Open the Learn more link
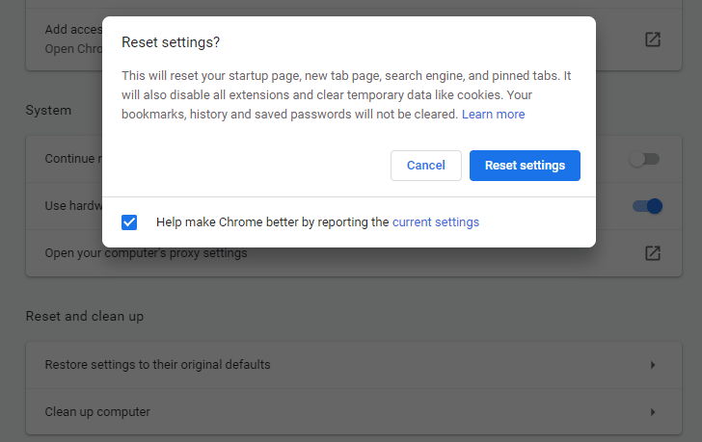Viewport: 702px width, 442px height. click(x=494, y=115)
